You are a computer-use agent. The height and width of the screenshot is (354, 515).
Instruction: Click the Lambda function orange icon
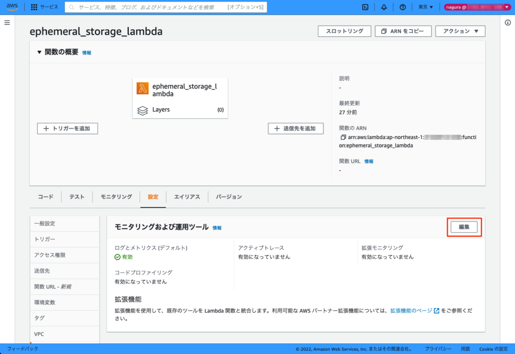click(142, 89)
